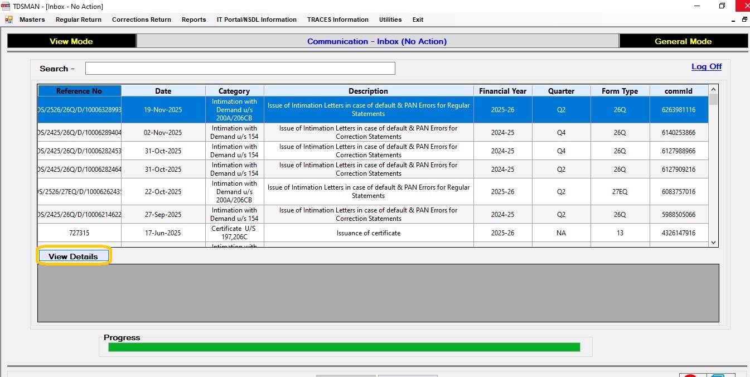This screenshot has height=377, width=750.
Task: Click the Financial Year column header
Action: click(x=502, y=91)
